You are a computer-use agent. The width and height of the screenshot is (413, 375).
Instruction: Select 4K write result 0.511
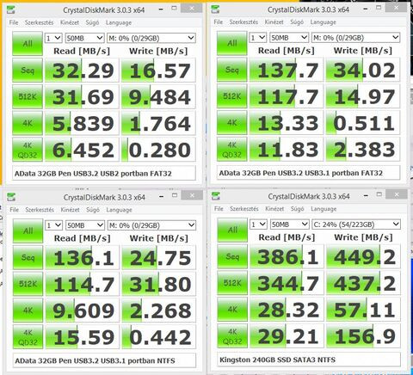[363, 123]
